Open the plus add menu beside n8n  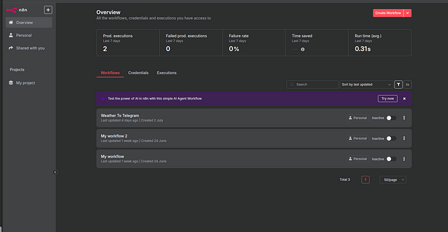coord(48,10)
